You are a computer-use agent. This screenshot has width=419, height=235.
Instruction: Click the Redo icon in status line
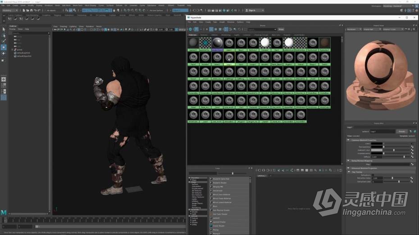(39, 10)
